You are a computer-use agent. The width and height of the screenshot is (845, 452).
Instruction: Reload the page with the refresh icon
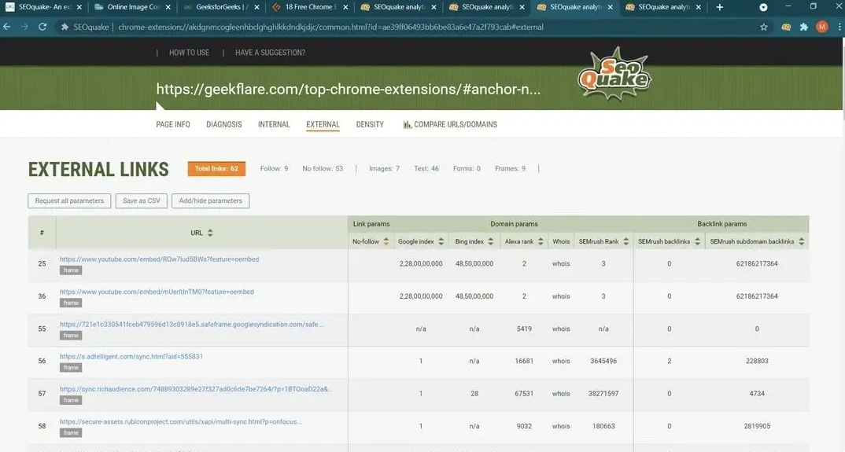tap(42, 27)
